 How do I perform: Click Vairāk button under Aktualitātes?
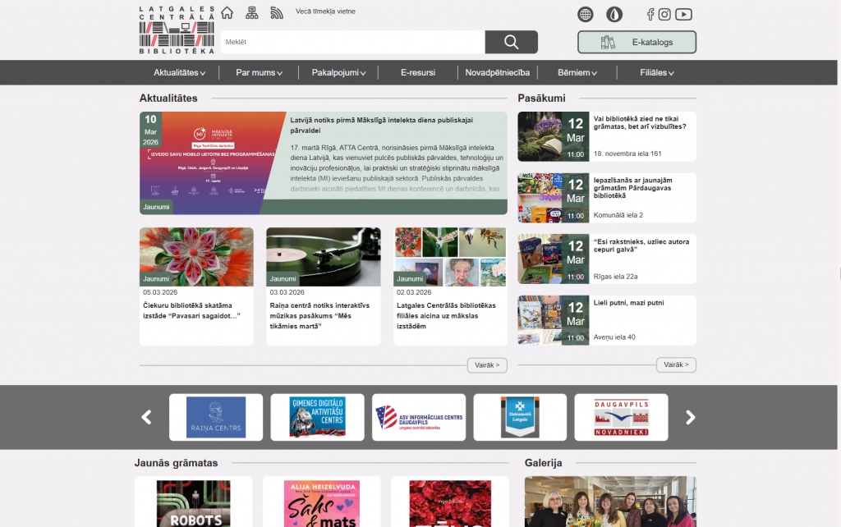coord(487,364)
